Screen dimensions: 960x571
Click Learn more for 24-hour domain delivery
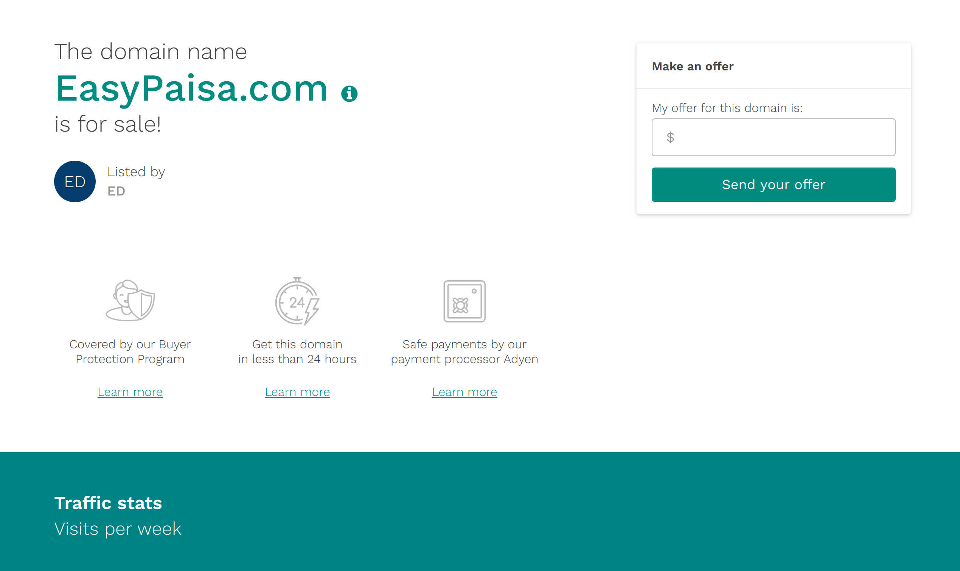tap(297, 391)
